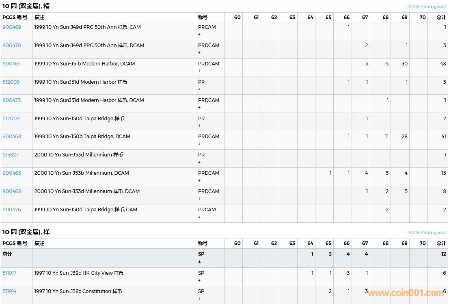Open the 512009 Taipa Bridge entry
Viewport: 449px width, 304px height.
[x=11, y=119]
